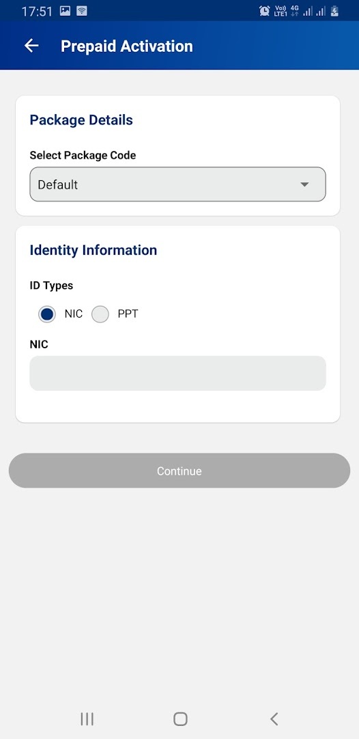Image resolution: width=359 pixels, height=739 pixels.
Task: Focus the NIC number input field
Action: tap(177, 374)
